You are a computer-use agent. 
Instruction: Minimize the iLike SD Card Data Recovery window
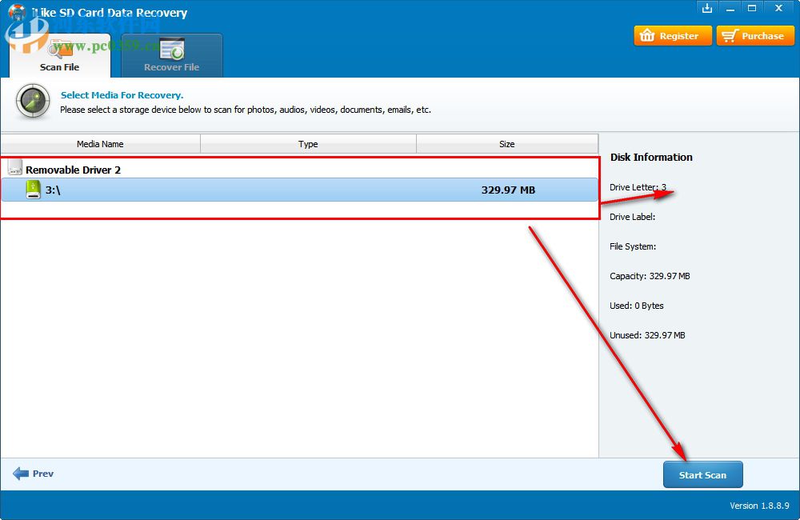point(730,8)
